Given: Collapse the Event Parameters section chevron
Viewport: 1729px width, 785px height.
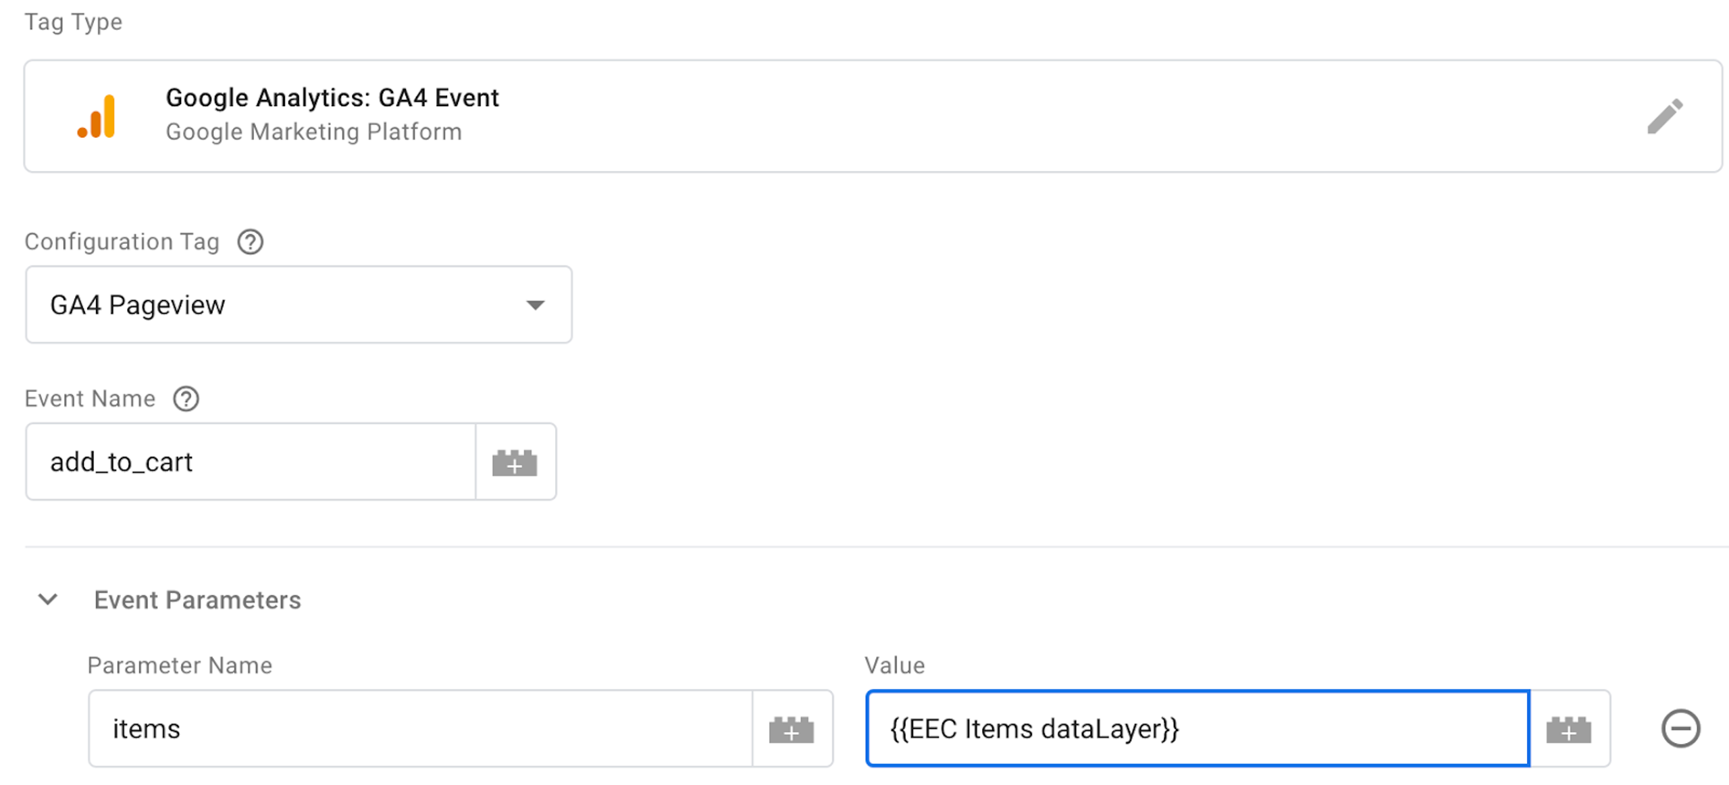Looking at the screenshot, I should point(48,599).
